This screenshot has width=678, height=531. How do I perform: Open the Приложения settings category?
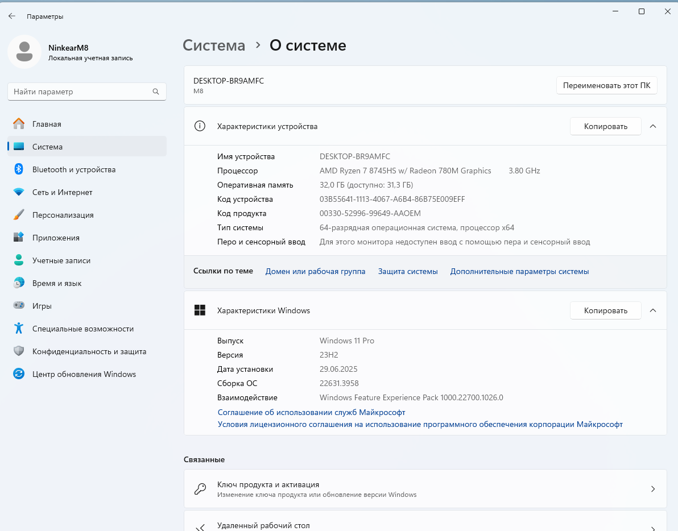pos(56,238)
